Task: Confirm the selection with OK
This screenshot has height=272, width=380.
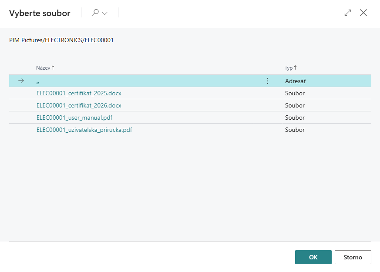Action: [313, 257]
